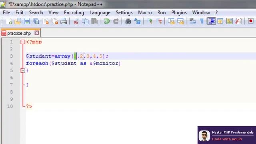
Task: Show all characters pilcrow icon
Action: click(x=202, y=21)
